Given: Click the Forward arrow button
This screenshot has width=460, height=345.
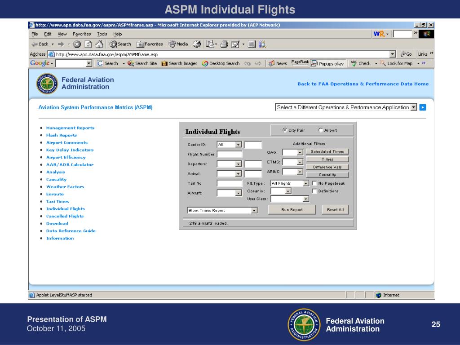Looking at the screenshot, I should (x=61, y=44).
